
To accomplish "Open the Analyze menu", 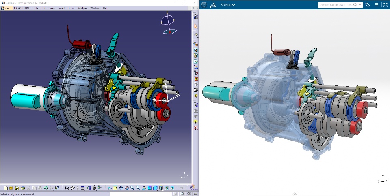I will tap(82, 8).
